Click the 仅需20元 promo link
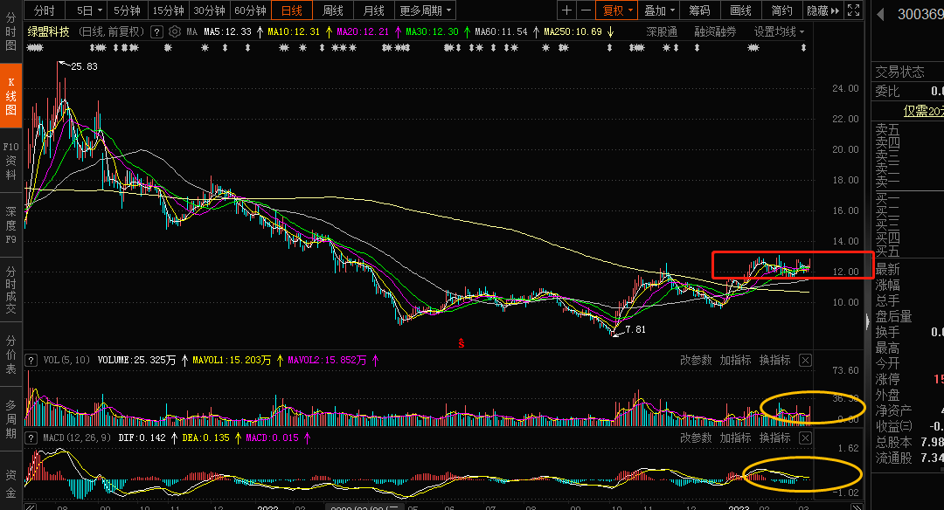944x510 pixels. (x=924, y=111)
